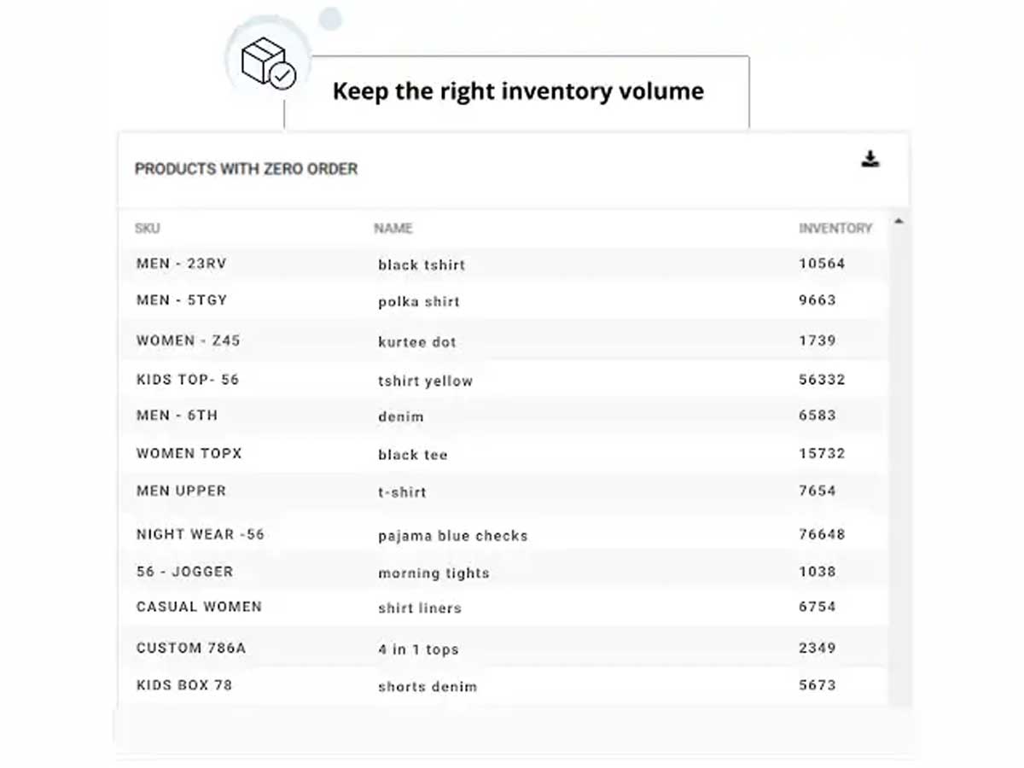Select the CUSTOM 786A SKU cell
Viewport: 1024px width, 768px height.
pos(191,648)
